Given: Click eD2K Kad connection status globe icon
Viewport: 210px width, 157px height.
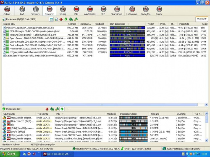Looking at the screenshot, I should click(164, 149).
